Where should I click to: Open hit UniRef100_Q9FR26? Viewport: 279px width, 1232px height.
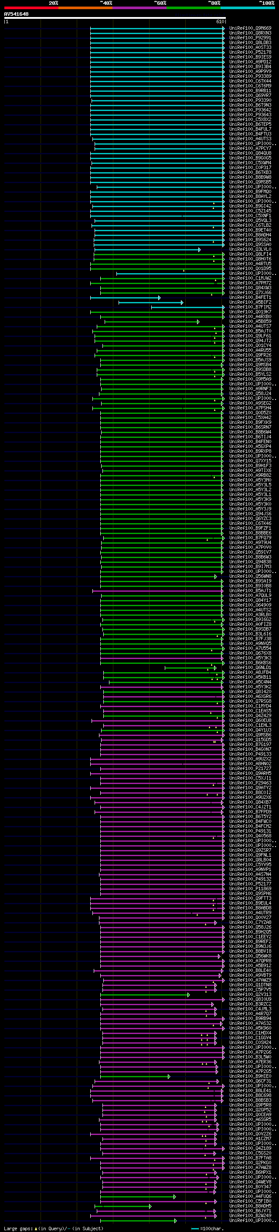[250, 355]
